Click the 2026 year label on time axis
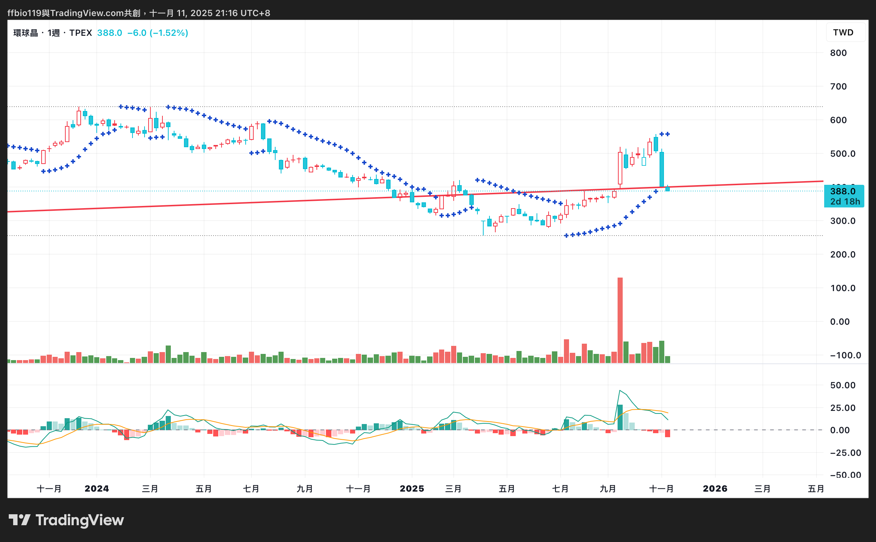Viewport: 876px width, 542px height. [715, 489]
